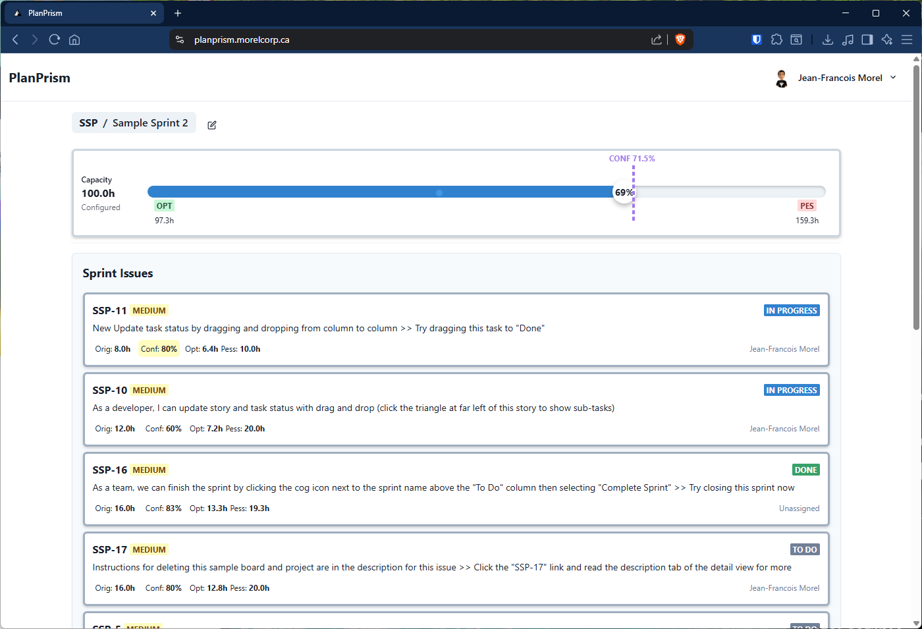The height and width of the screenshot is (629, 922).
Task: Open the extensions puzzle icon
Action: click(776, 40)
